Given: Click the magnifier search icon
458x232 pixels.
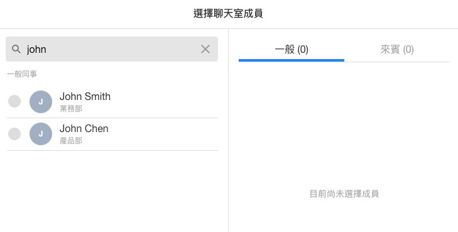Looking at the screenshot, I should coord(16,49).
